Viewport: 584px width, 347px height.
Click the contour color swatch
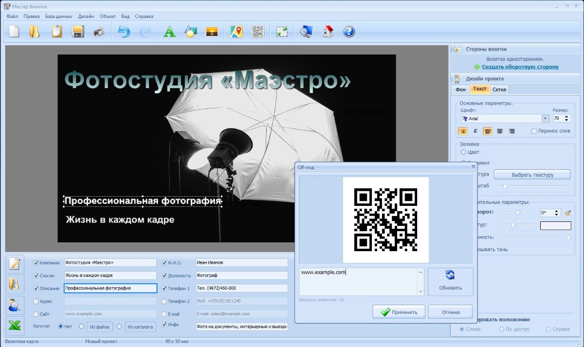[555, 226]
